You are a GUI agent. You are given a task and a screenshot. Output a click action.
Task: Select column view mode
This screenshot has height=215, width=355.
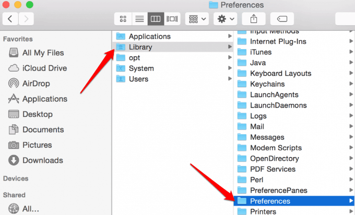tap(156, 19)
